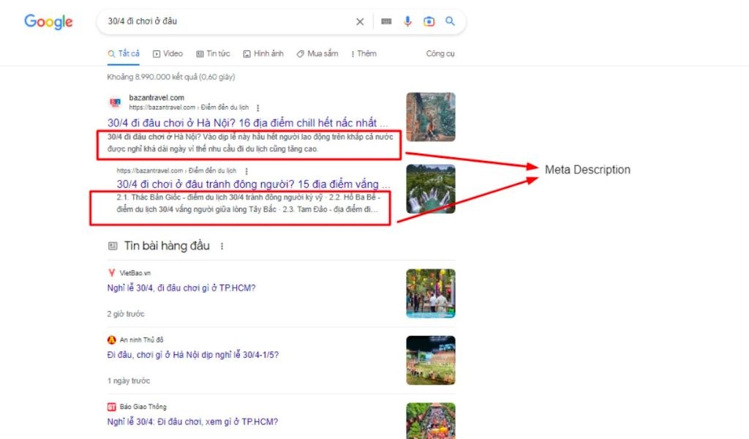Click the 'An ninh Thủ đô' source icon
The height and width of the screenshot is (439, 749).
(x=112, y=339)
